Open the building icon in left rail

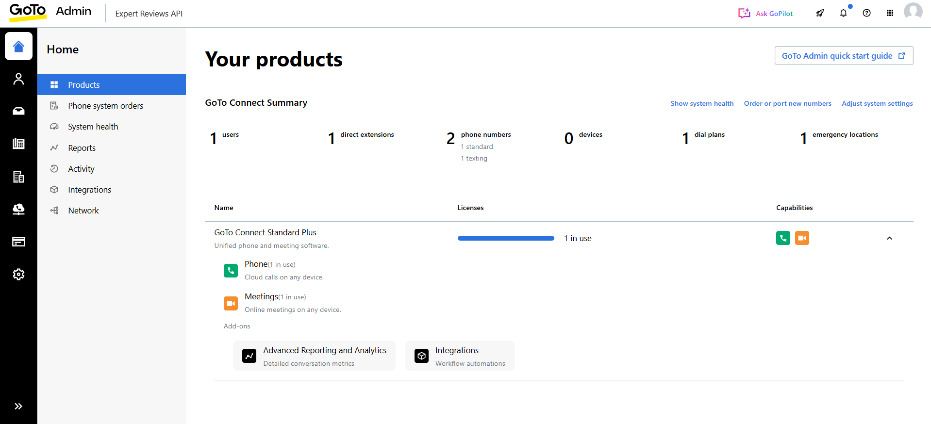point(18,177)
